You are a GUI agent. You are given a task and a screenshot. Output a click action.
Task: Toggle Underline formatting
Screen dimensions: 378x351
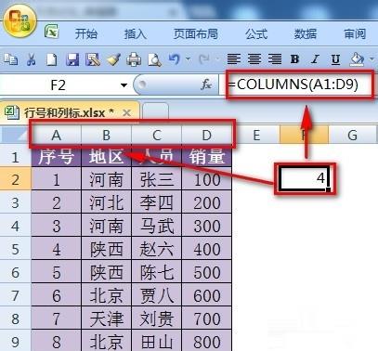pyautogui.click(x=335, y=59)
